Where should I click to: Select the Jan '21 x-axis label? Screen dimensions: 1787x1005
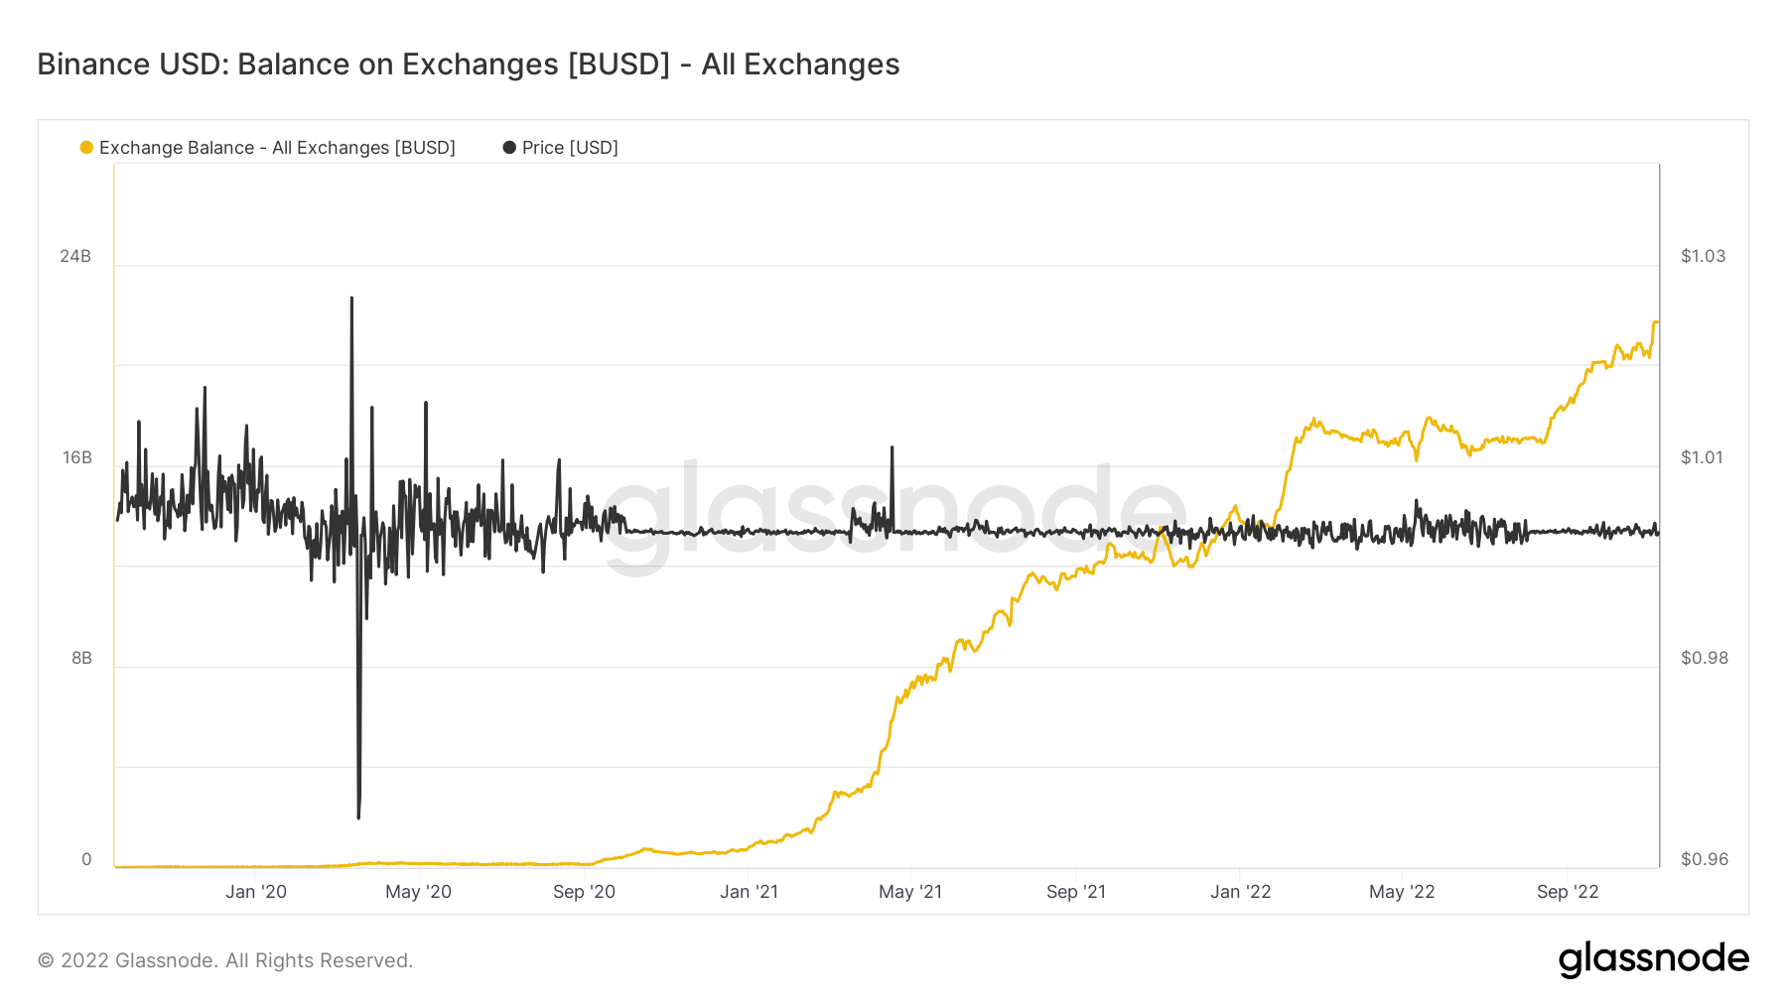tap(749, 892)
